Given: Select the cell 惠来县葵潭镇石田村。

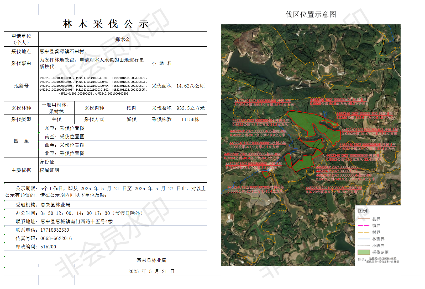Looking at the screenshot, I should 123,51.
